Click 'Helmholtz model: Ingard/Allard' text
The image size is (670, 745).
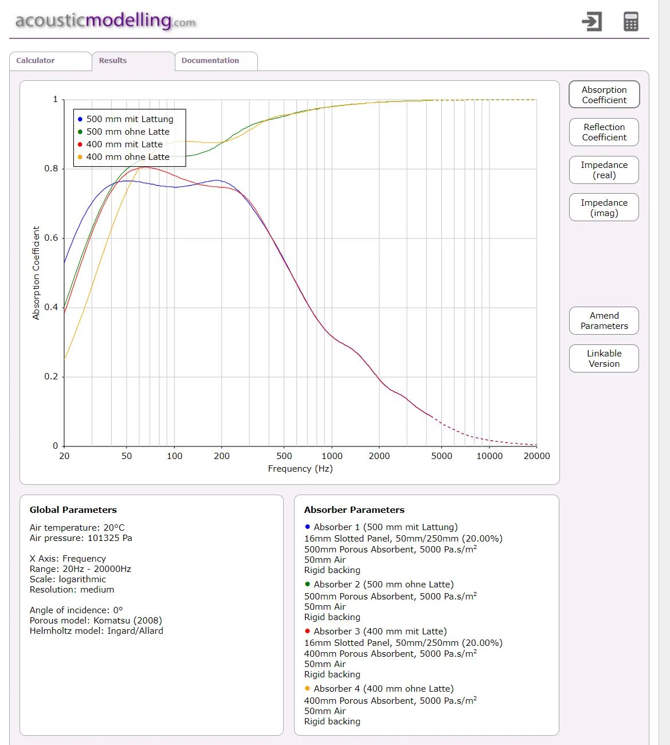pos(96,631)
